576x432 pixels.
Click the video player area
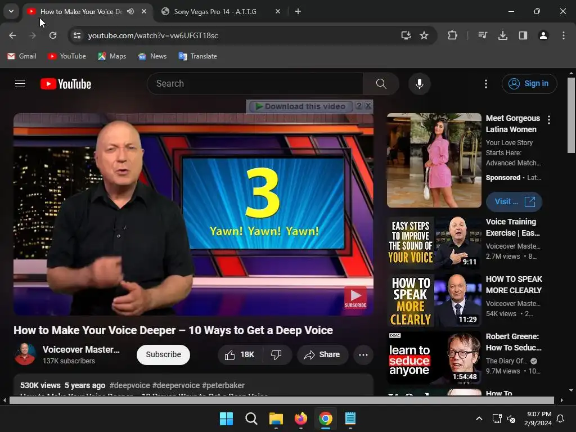[x=193, y=214]
